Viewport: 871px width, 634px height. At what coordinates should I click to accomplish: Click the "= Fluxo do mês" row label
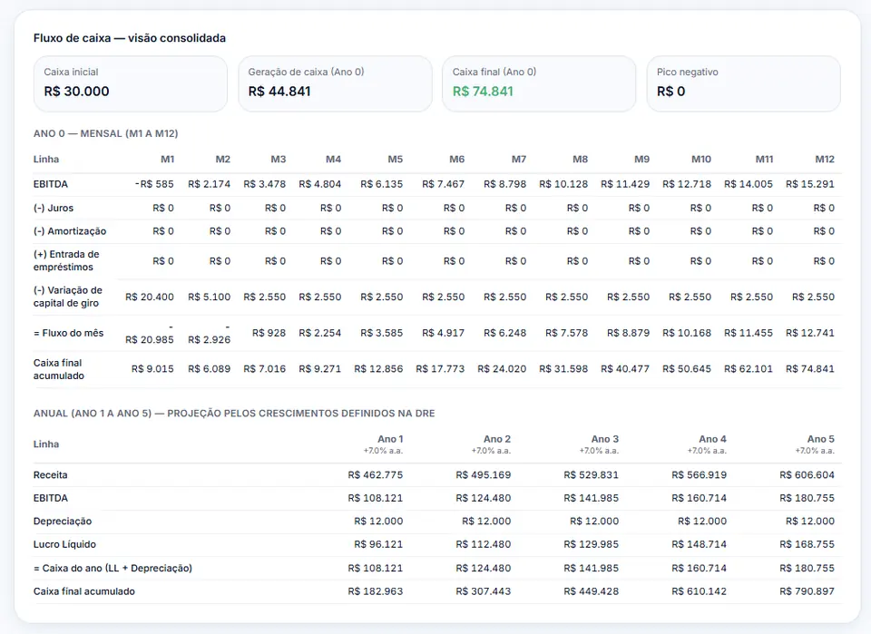68,333
